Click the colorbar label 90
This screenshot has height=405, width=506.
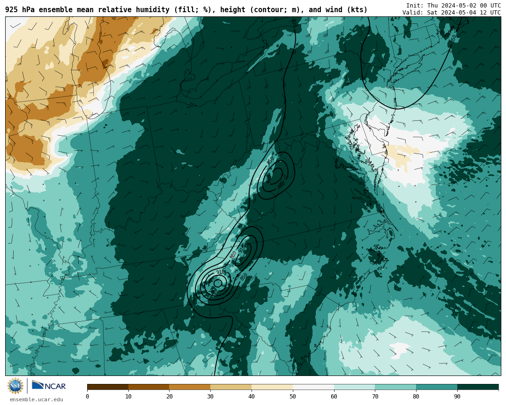click(457, 396)
